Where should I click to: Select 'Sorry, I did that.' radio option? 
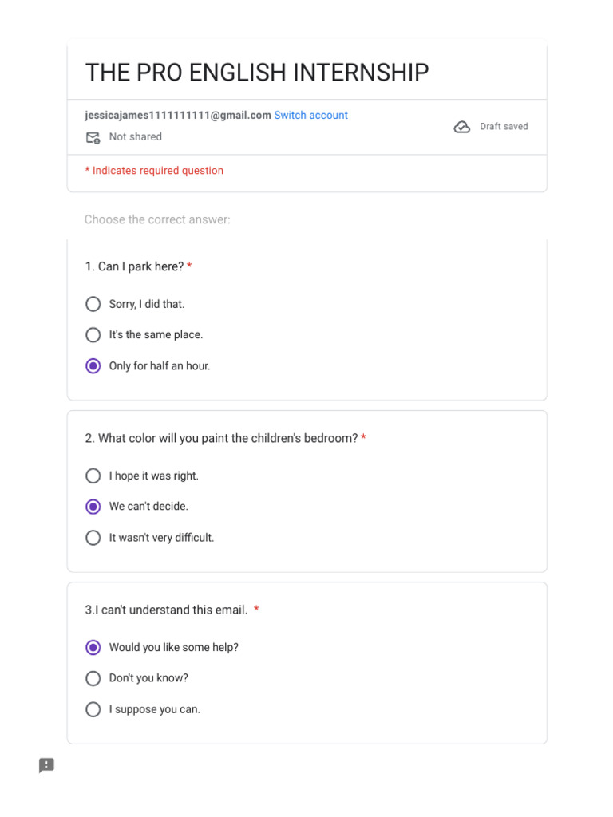point(93,304)
